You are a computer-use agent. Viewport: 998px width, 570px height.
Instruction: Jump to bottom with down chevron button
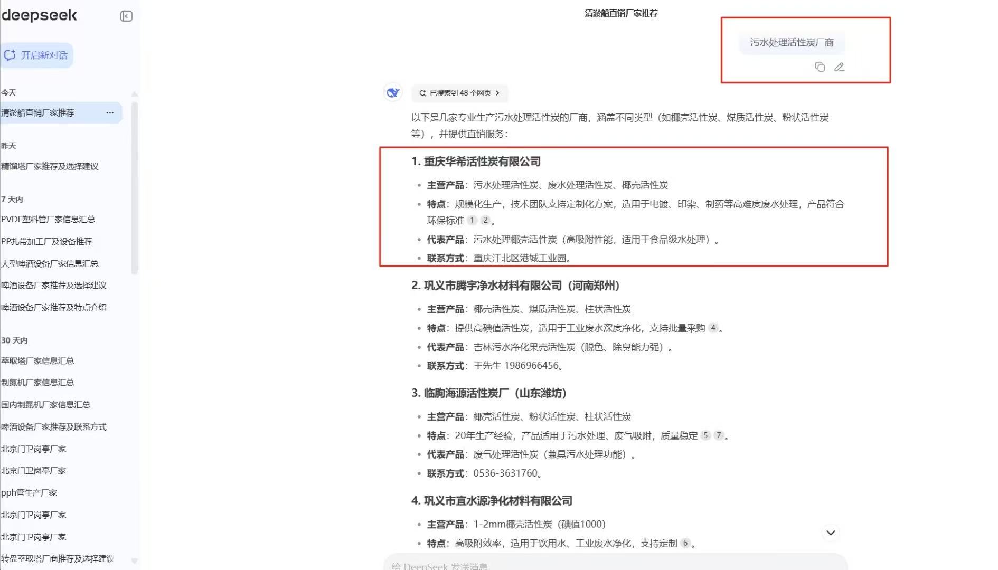(x=831, y=533)
